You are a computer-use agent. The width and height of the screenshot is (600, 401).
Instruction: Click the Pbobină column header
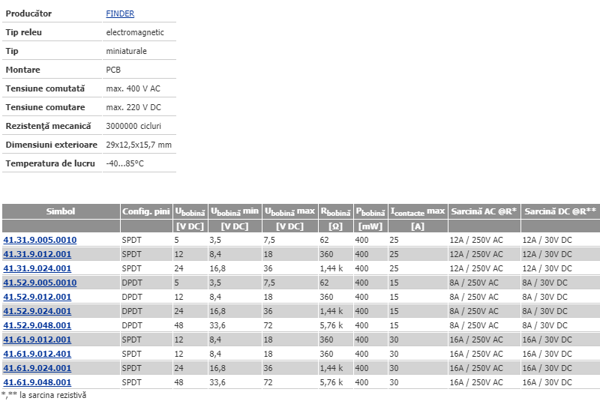[x=370, y=211]
